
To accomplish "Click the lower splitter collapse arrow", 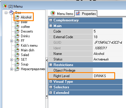I will click(x=47, y=96).
